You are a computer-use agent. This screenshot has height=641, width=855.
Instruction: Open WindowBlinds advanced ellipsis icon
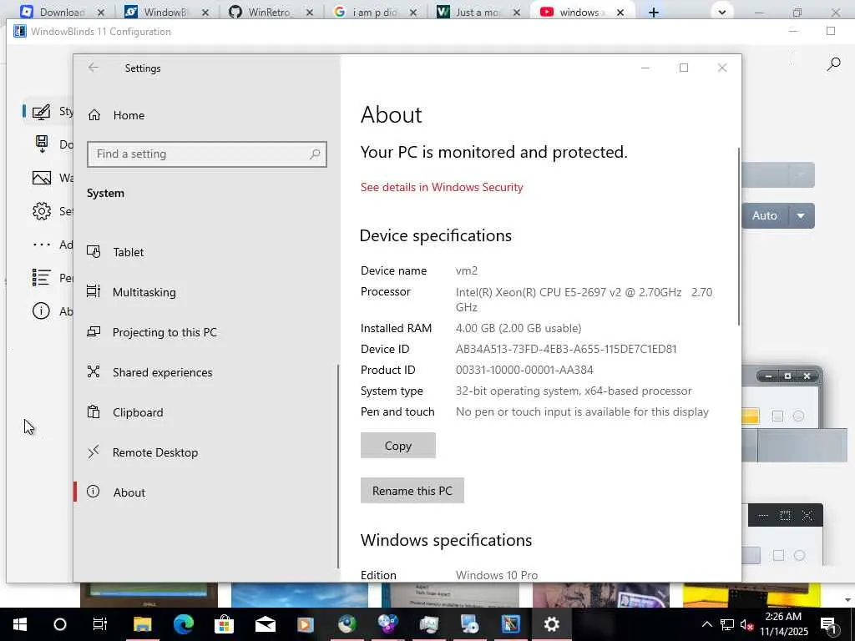(42, 245)
